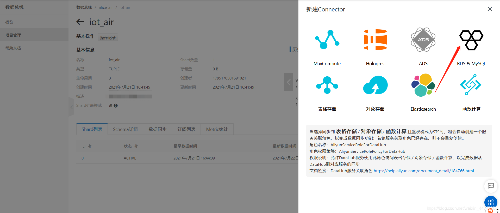Expand the history panel left chevron
Screen dimensions: 500x213
(289, 82)
